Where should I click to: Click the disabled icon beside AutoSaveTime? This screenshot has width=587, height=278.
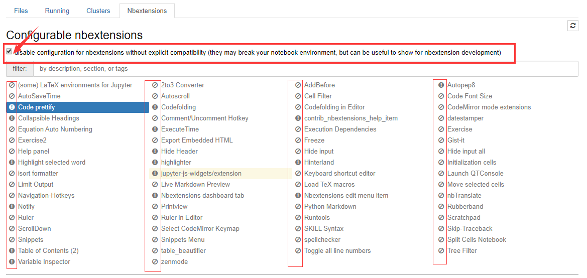pyautogui.click(x=12, y=96)
